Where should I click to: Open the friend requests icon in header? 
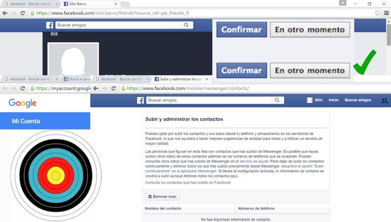click(x=384, y=100)
